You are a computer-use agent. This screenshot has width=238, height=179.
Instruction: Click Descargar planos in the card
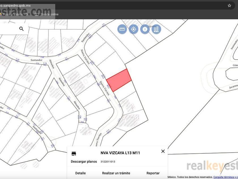[84, 161]
